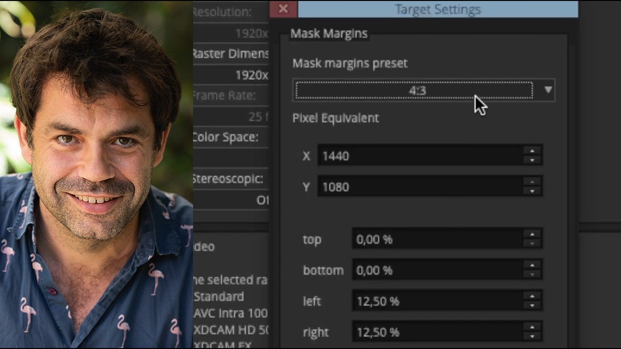Open the Mask margins preset dropdown arrow
This screenshot has height=349, width=621.
click(548, 90)
